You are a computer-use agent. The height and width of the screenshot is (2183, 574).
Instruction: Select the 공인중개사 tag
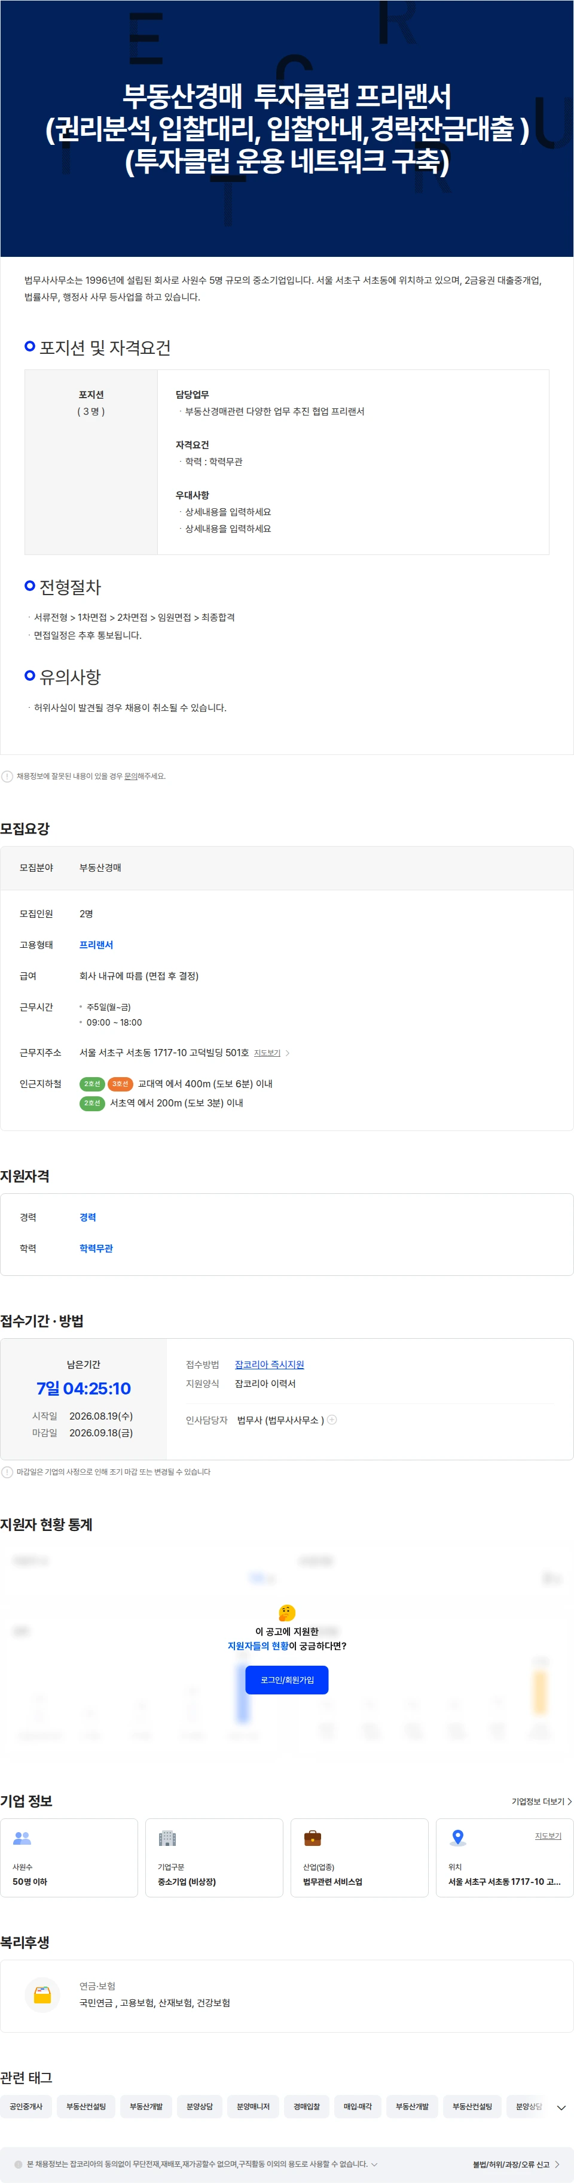(26, 2107)
